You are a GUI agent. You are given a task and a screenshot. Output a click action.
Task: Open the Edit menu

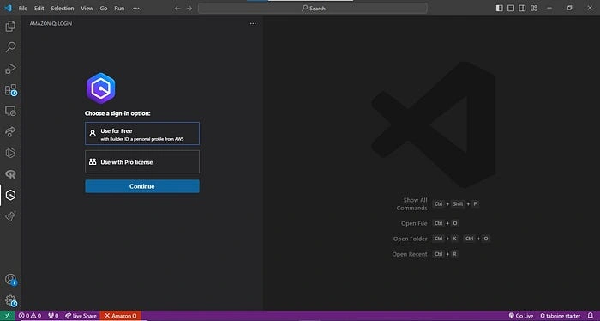[39, 8]
